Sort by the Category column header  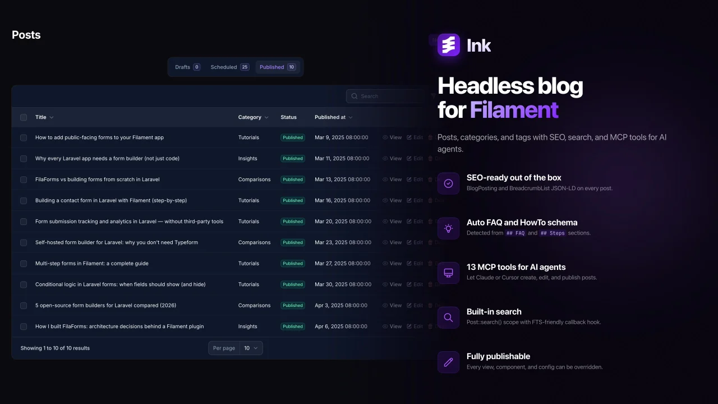point(254,117)
